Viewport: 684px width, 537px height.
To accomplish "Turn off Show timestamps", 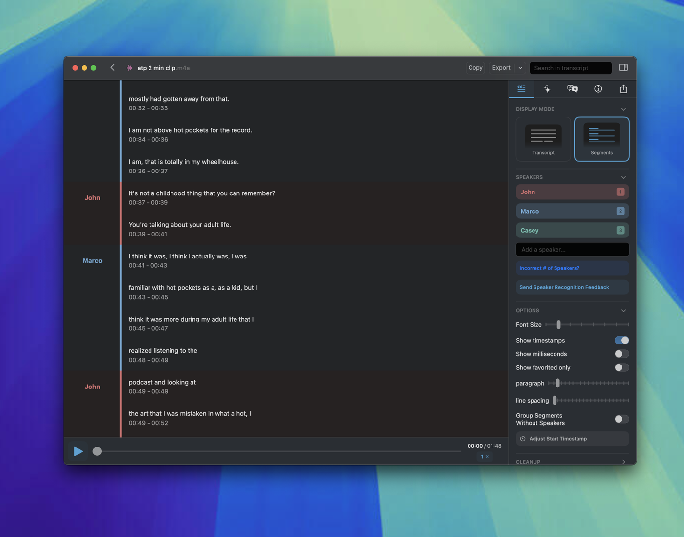I will (x=621, y=340).
